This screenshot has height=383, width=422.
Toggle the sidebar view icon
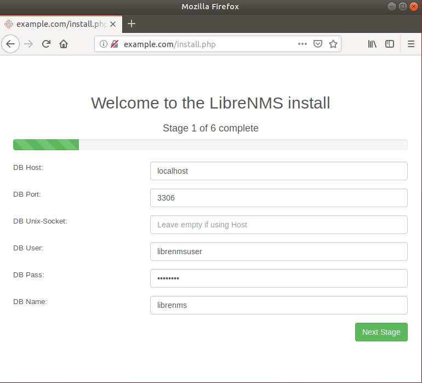(x=390, y=44)
